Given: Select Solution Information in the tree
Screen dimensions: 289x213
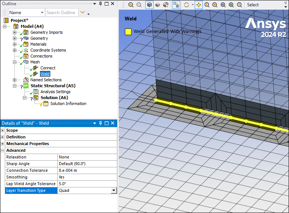Looking at the screenshot, I should click(x=68, y=104).
